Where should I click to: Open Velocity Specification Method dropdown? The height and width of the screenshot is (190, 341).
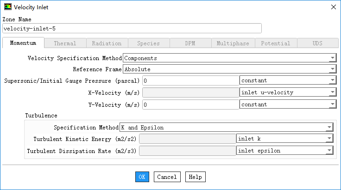pos(229,58)
